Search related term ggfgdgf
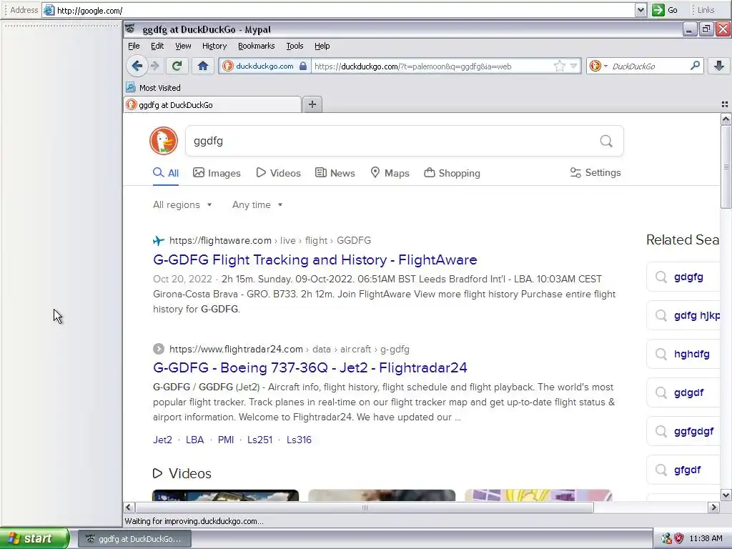The image size is (732, 549). 683,431
